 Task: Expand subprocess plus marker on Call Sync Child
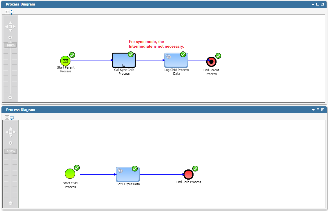click(124, 65)
